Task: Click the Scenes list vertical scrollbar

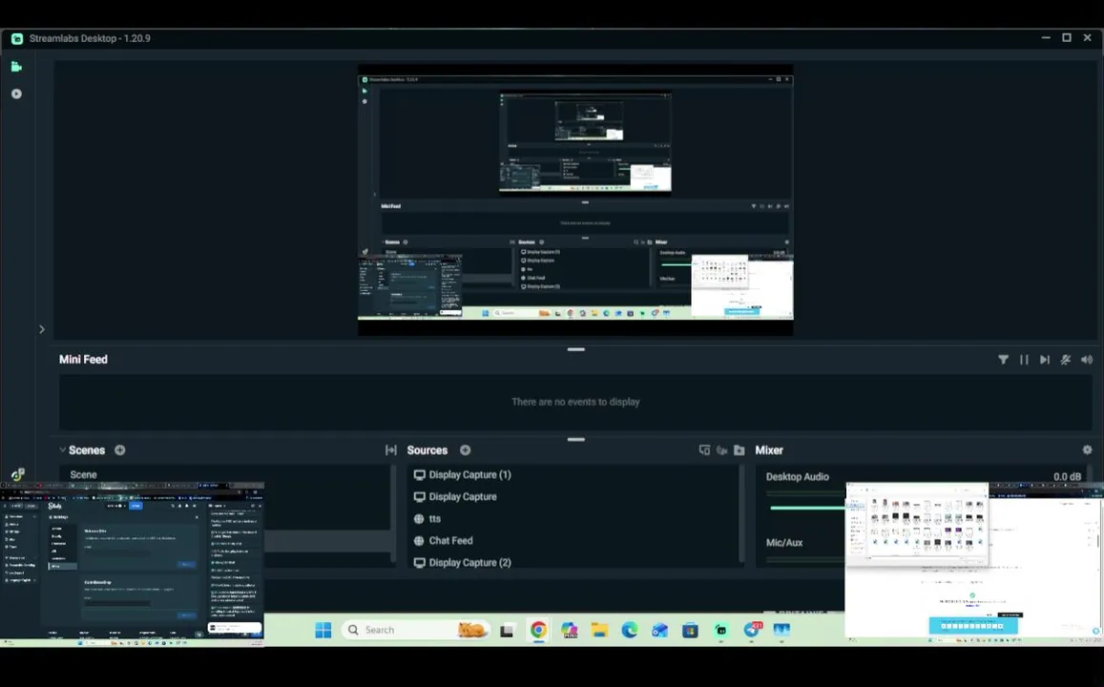Action: point(393,514)
